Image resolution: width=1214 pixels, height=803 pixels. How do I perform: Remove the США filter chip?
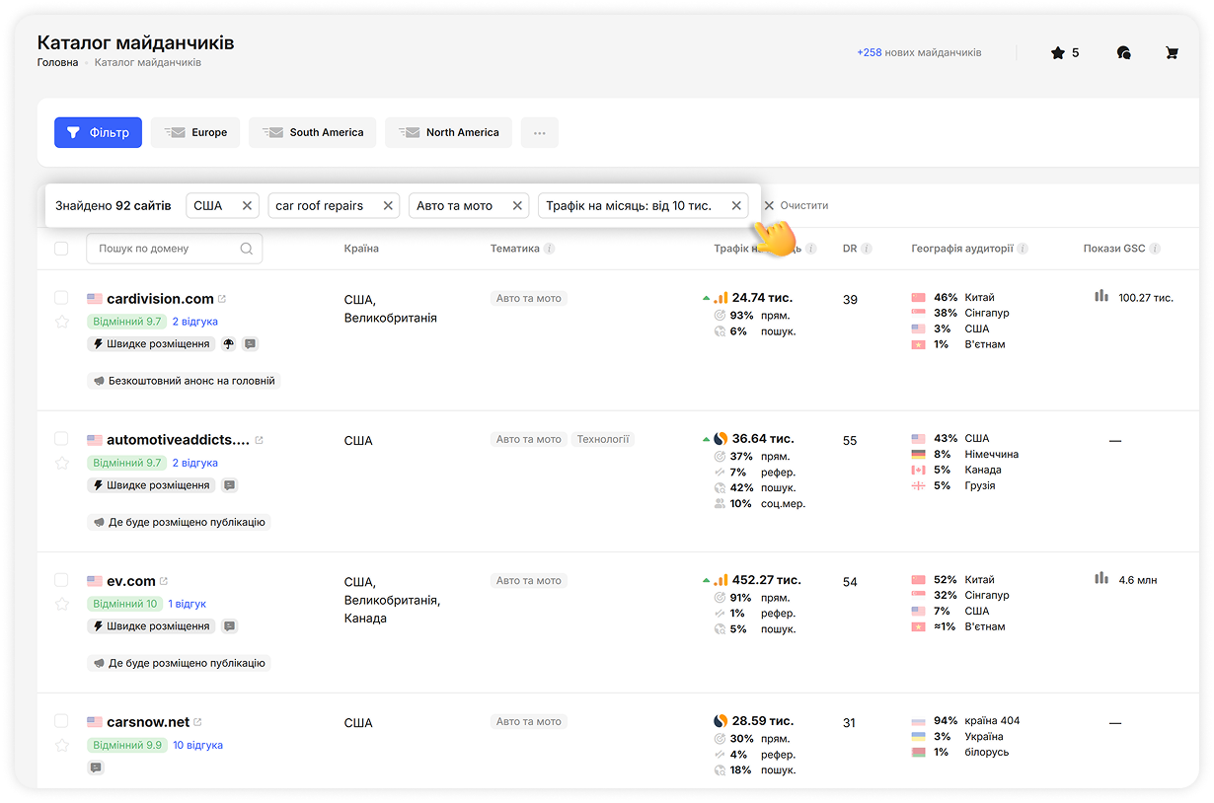point(247,206)
